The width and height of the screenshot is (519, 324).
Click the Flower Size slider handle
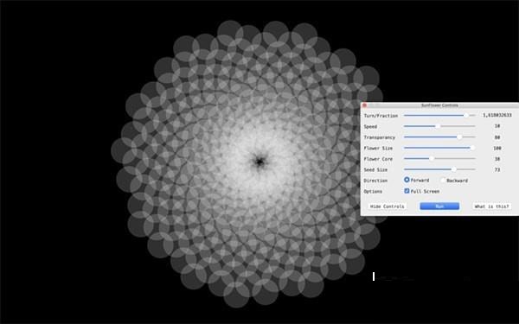click(472, 148)
